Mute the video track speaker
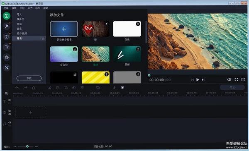This screenshot has width=249, height=151. point(10,114)
